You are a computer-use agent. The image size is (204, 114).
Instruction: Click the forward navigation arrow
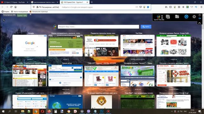pos(7,7)
